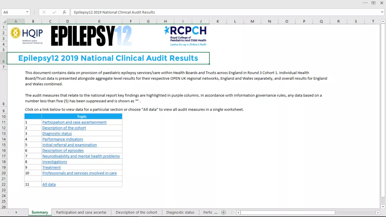Open the Treatment hyperlink
Screen dimensions: 386x217
click(51, 167)
